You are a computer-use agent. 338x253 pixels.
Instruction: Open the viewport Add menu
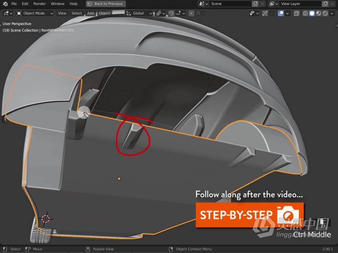[90, 13]
